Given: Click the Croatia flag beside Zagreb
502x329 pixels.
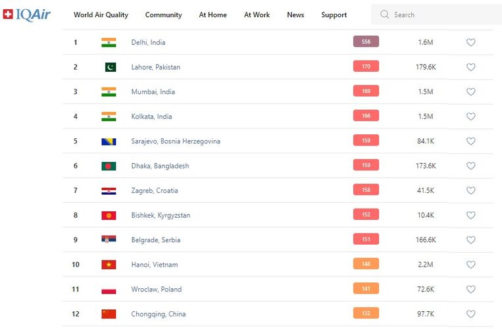Looking at the screenshot, I should (109, 191).
